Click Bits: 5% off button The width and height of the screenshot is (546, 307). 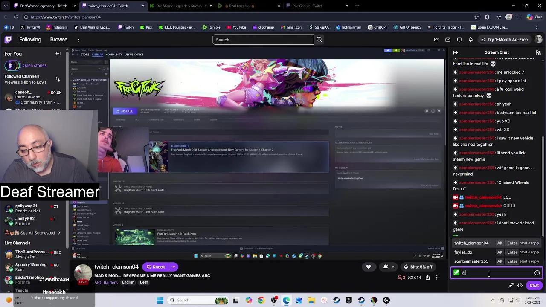click(418, 267)
